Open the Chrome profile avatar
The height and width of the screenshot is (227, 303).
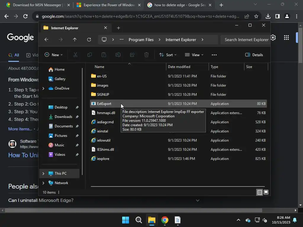tap(287, 17)
